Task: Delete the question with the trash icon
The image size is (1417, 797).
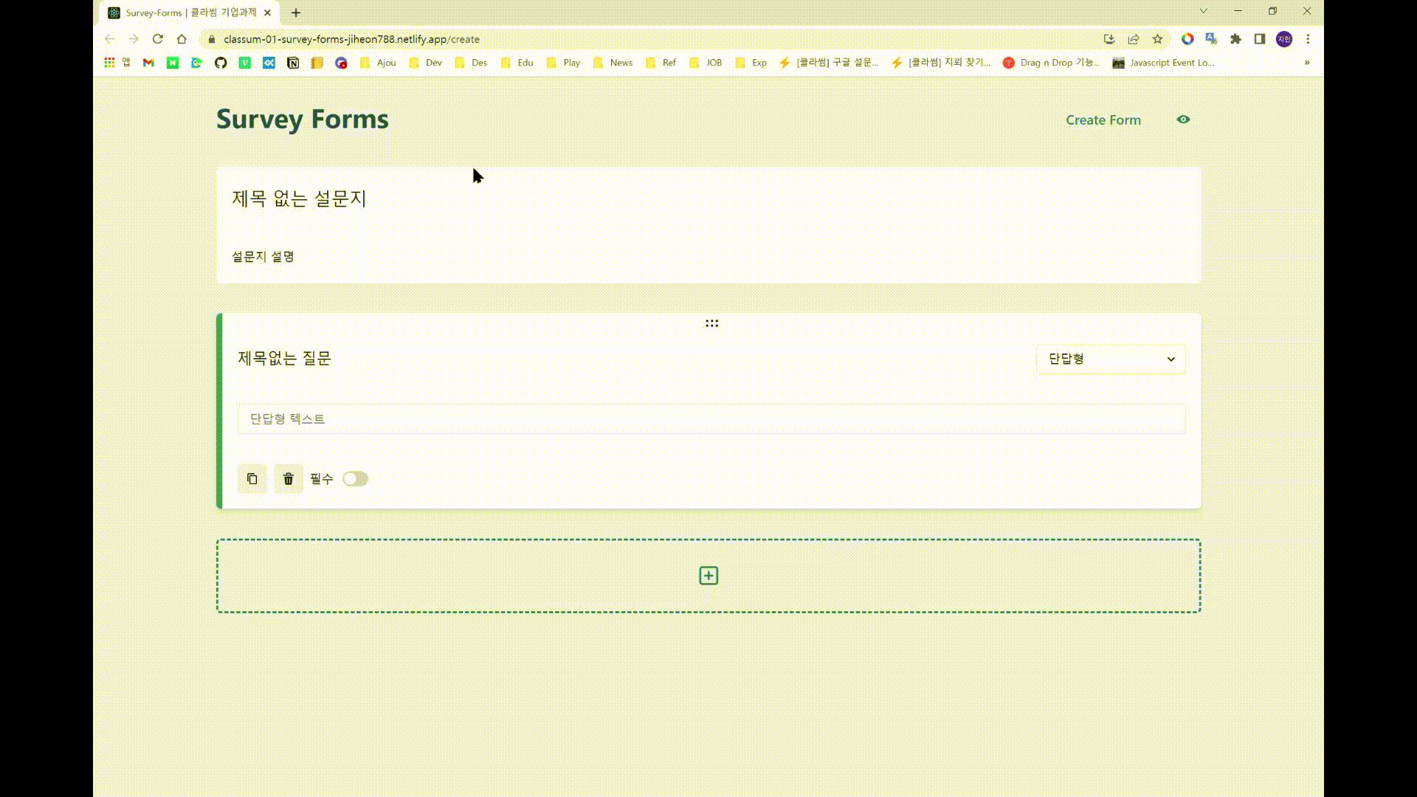Action: tap(289, 479)
